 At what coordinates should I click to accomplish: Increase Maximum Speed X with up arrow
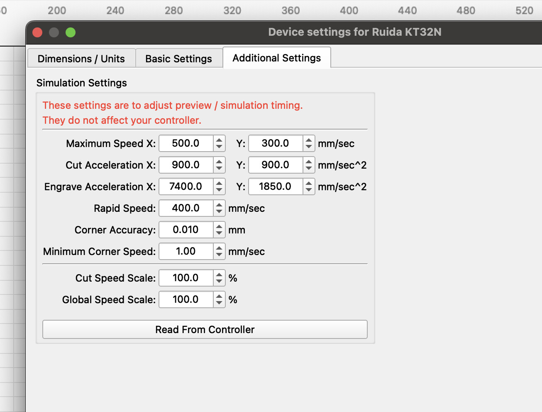point(219,140)
